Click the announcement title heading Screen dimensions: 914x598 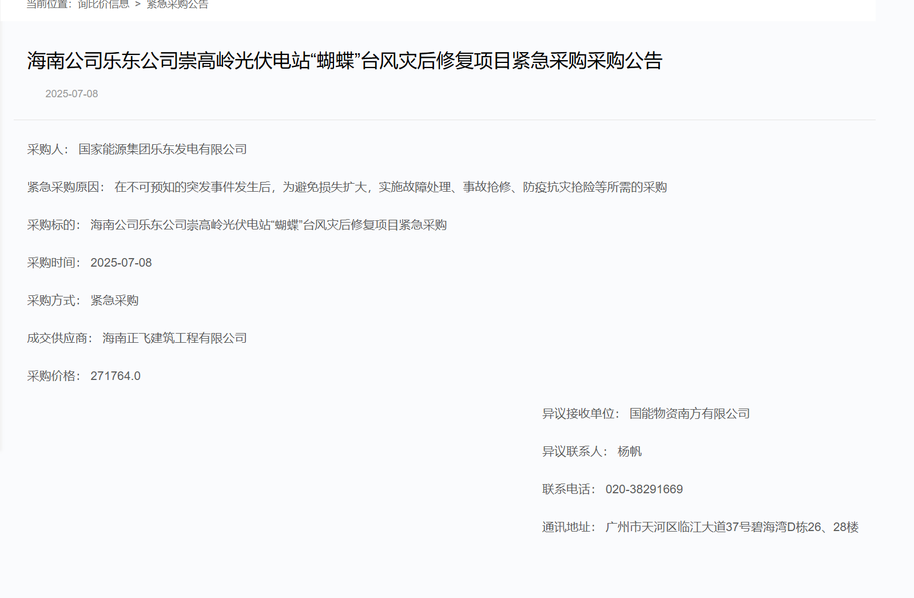pyautogui.click(x=344, y=61)
